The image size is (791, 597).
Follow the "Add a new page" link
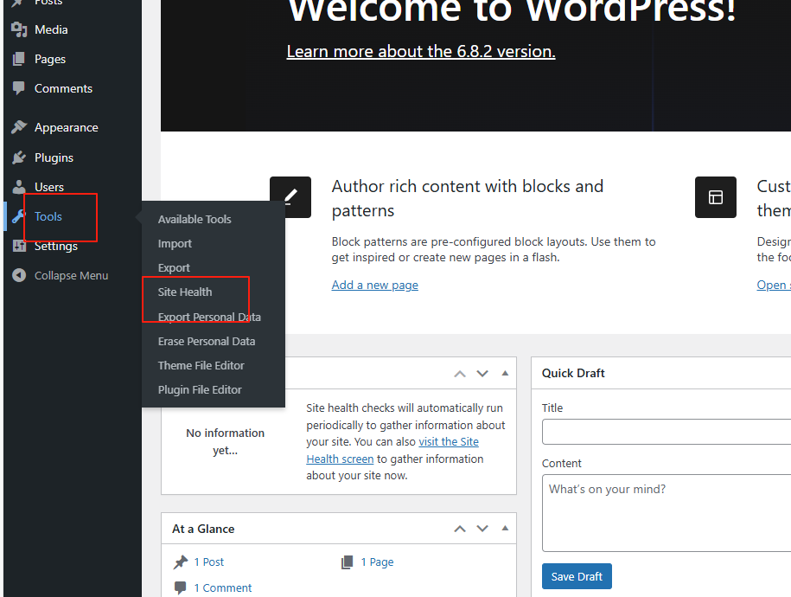(x=375, y=285)
